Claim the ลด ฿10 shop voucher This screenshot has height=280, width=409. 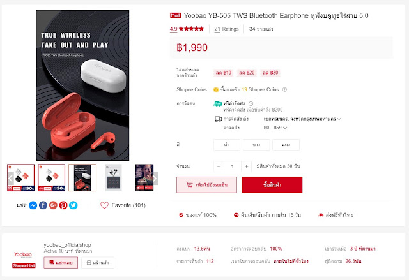coord(224,73)
